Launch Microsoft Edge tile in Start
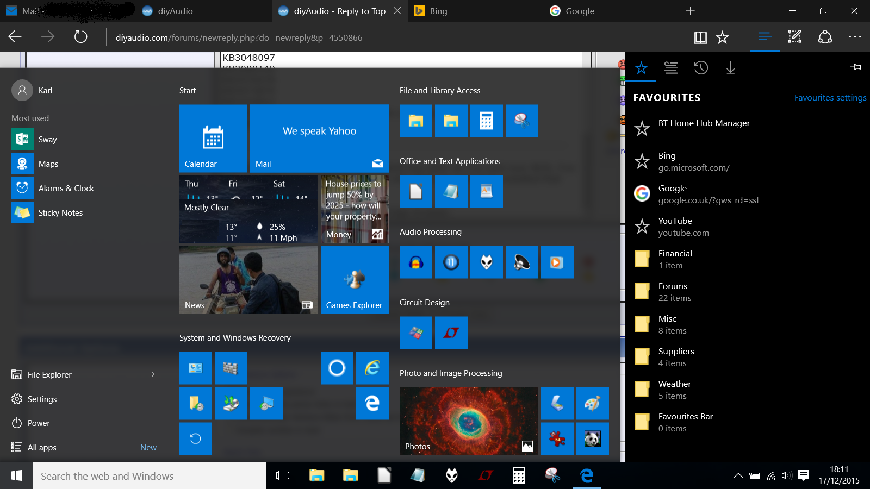Viewport: 870px width, 489px height. coord(372,404)
